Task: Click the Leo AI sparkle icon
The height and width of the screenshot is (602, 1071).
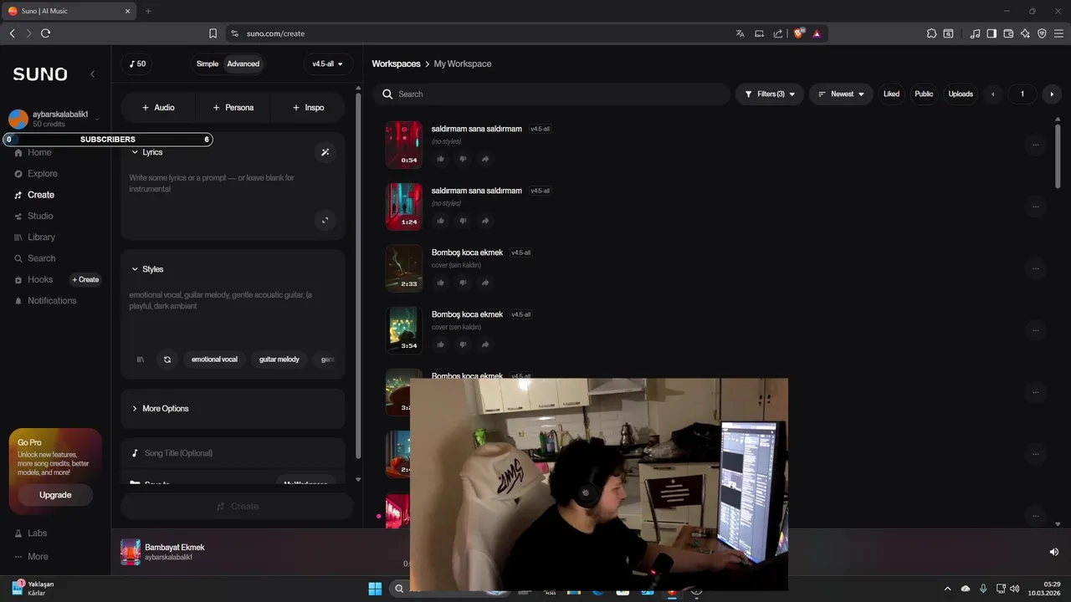Action: [x=1025, y=33]
